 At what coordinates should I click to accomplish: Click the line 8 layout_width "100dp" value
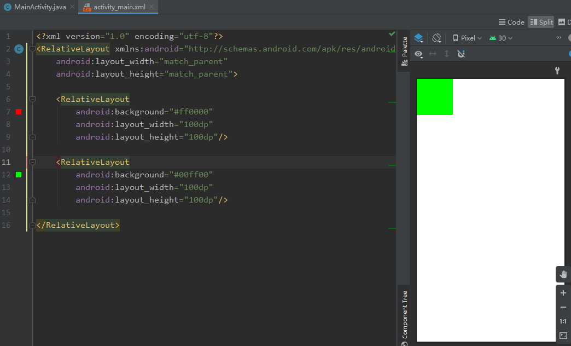tap(196, 124)
